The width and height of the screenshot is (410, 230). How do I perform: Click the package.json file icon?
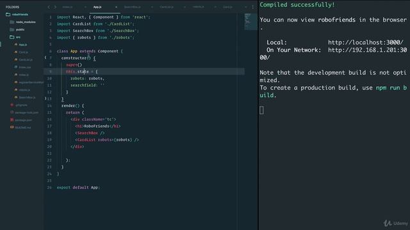(x=12, y=120)
